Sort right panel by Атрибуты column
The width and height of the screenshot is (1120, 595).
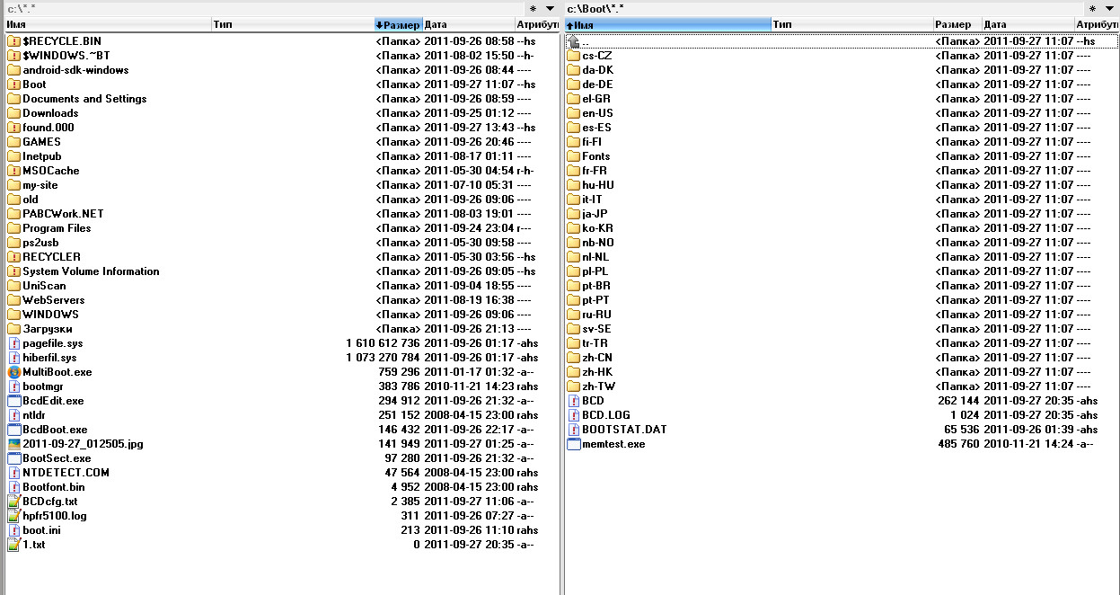pos(1097,24)
